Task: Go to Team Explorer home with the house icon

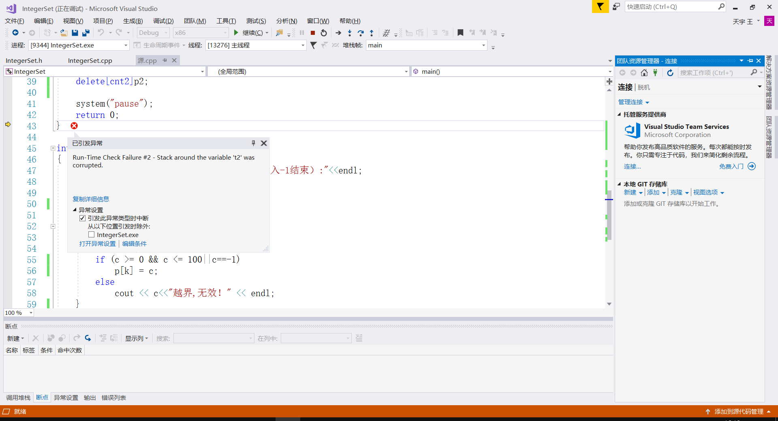Action: tap(644, 73)
